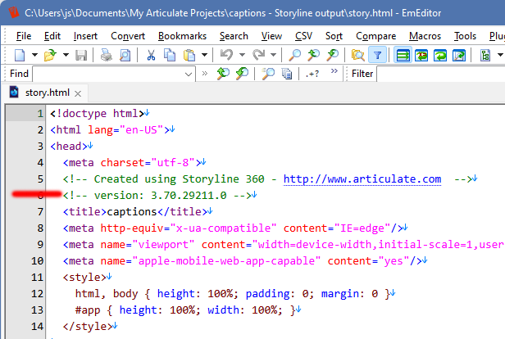Click the Find magnifier icon in main toolbar
505x339 pixels.
click(294, 55)
